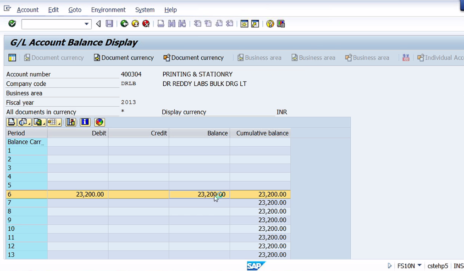Select the Balance Carr... row label
The width and height of the screenshot is (464, 271).
tap(27, 142)
